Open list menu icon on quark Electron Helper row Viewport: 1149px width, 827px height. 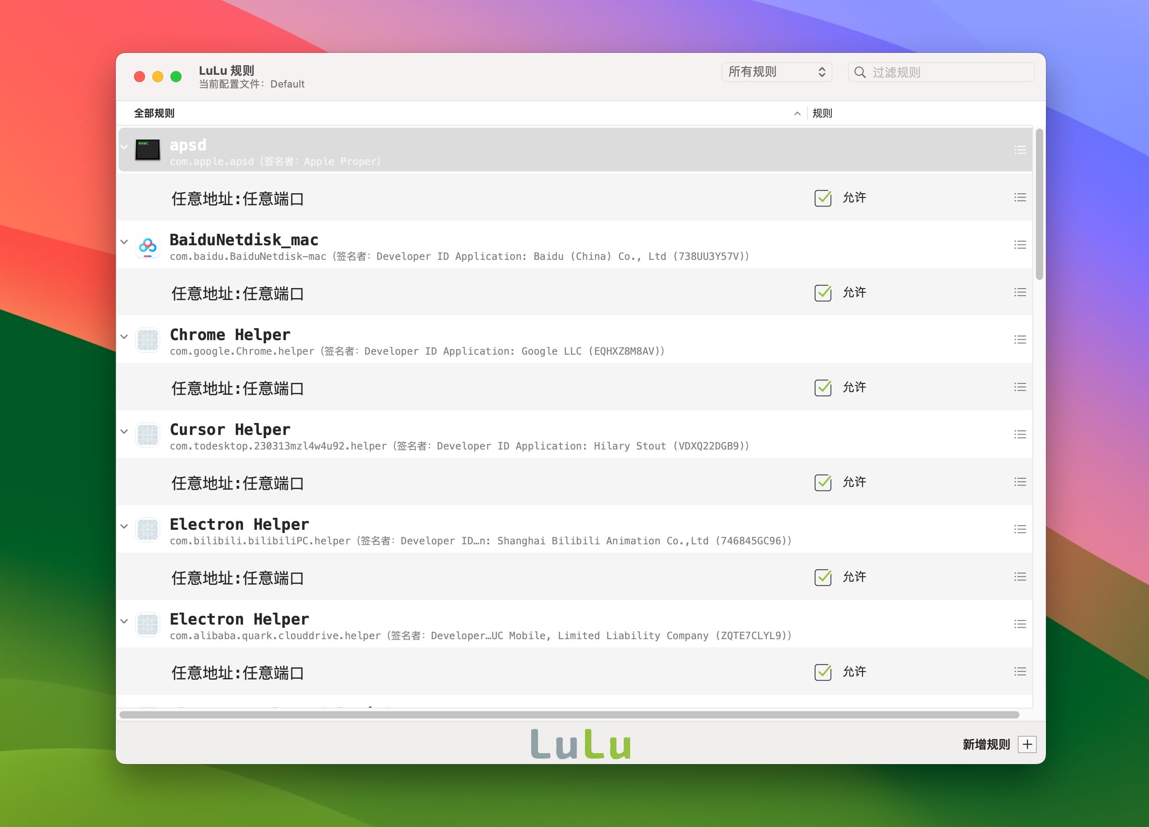[1020, 624]
